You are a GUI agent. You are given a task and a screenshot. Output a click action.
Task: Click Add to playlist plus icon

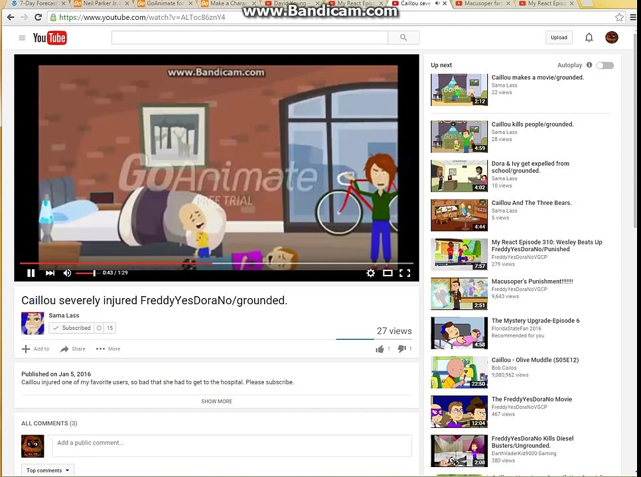pyautogui.click(x=26, y=349)
